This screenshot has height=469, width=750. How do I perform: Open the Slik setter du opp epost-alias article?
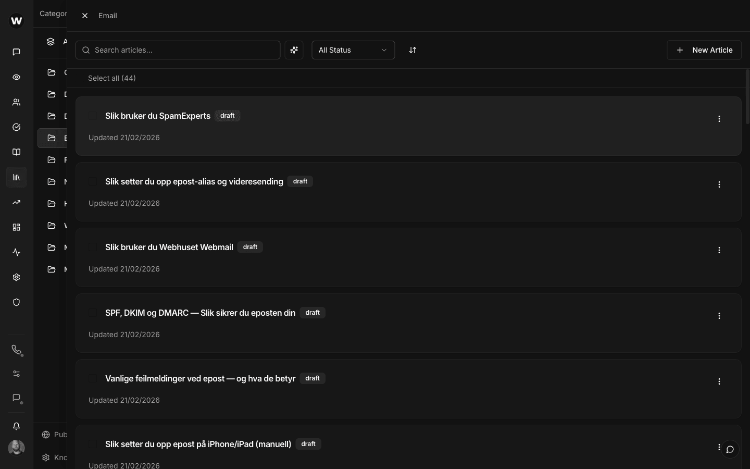click(x=194, y=181)
